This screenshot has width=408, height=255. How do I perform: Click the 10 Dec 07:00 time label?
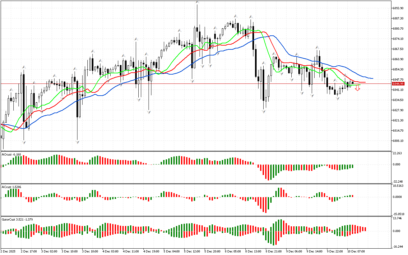356,251
